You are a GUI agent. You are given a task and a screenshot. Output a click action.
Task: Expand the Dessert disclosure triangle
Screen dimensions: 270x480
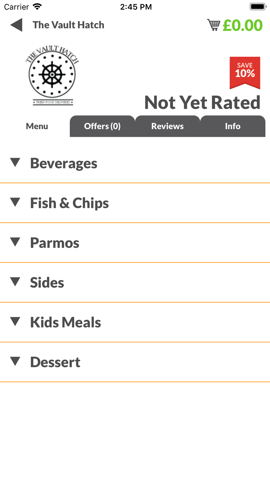pyautogui.click(x=15, y=361)
